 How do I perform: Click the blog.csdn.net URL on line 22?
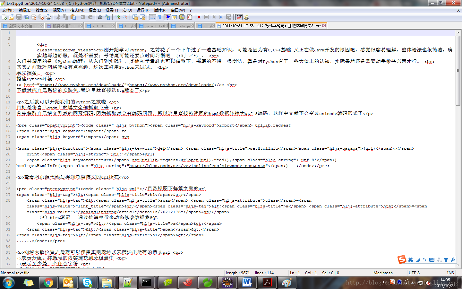[x=197, y=166]
